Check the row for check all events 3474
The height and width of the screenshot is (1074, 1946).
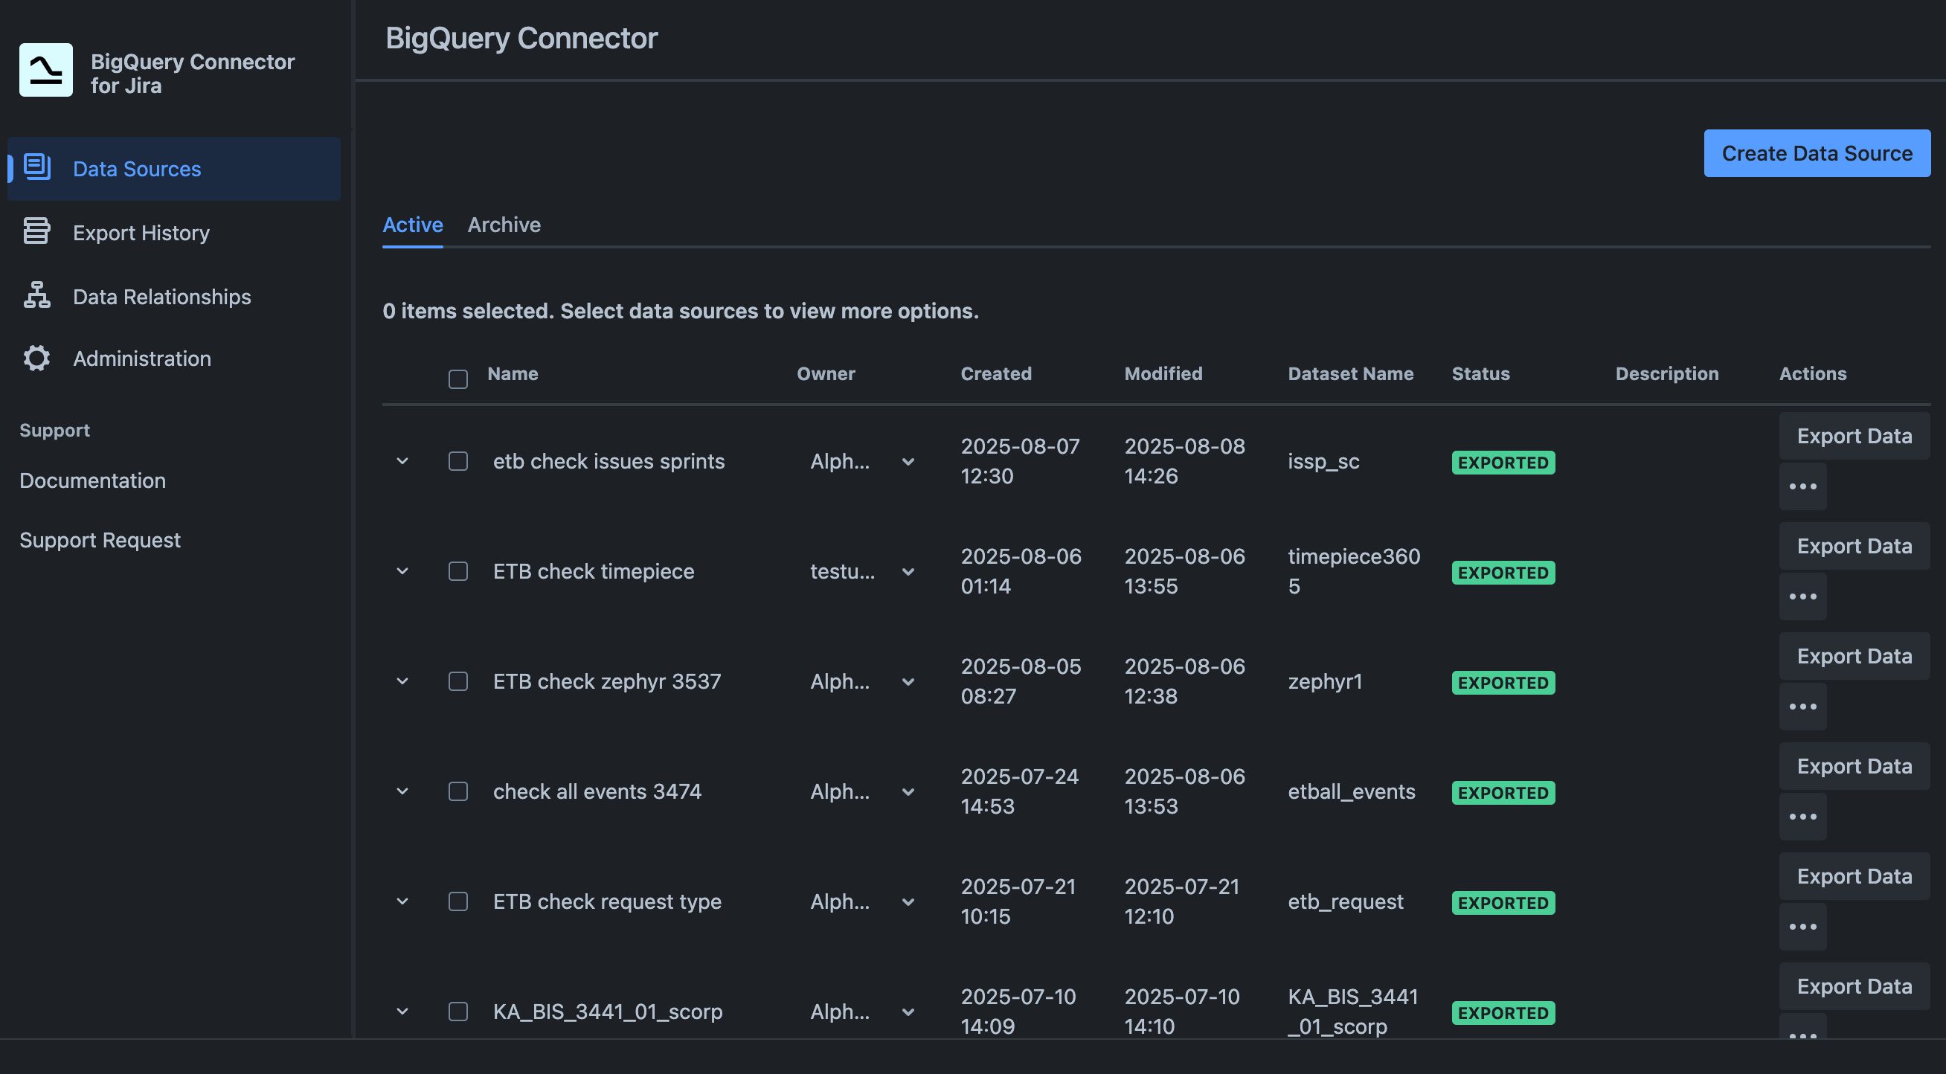point(457,791)
